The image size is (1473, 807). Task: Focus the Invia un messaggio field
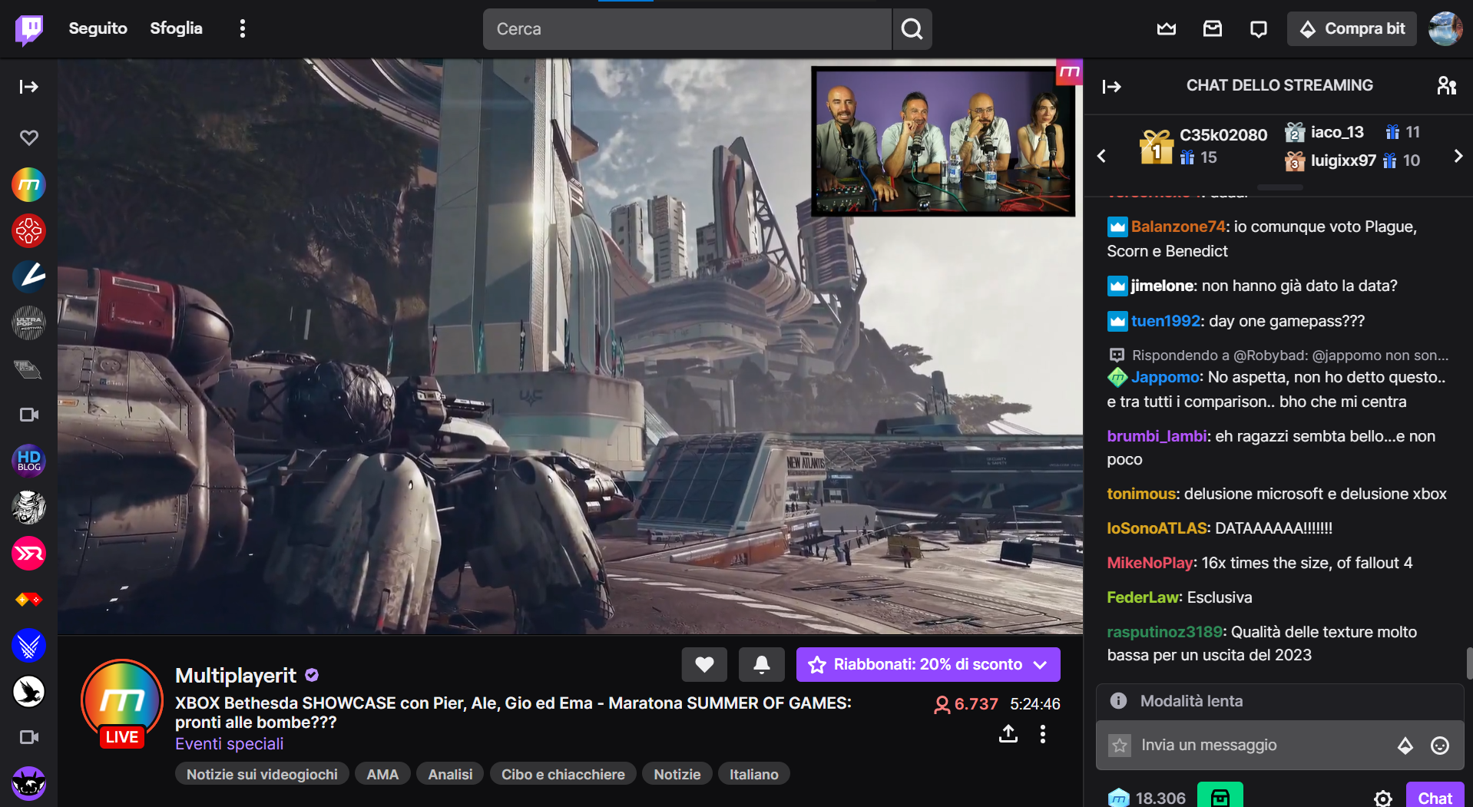pyautogui.click(x=1263, y=745)
